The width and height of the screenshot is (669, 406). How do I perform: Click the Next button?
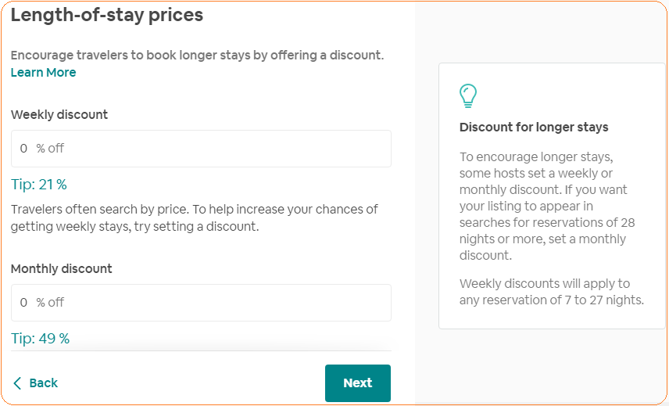click(x=357, y=383)
